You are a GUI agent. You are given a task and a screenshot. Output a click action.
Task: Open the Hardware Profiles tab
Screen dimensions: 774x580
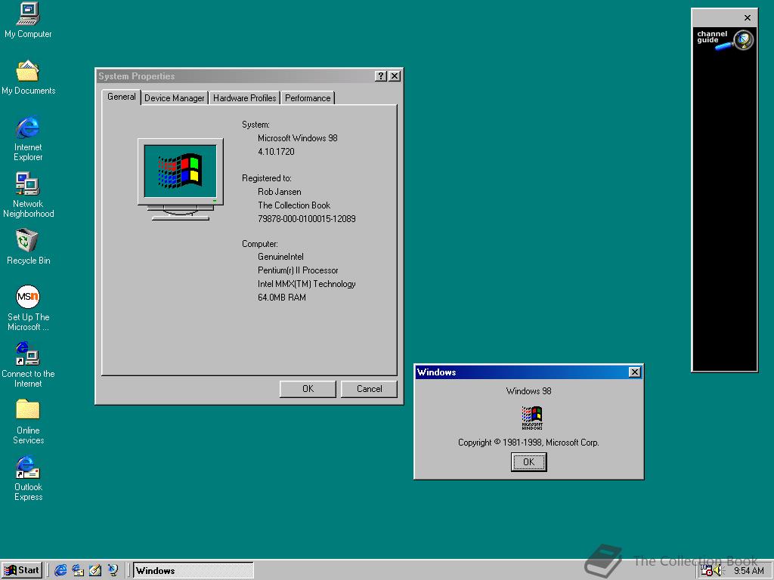pos(244,98)
